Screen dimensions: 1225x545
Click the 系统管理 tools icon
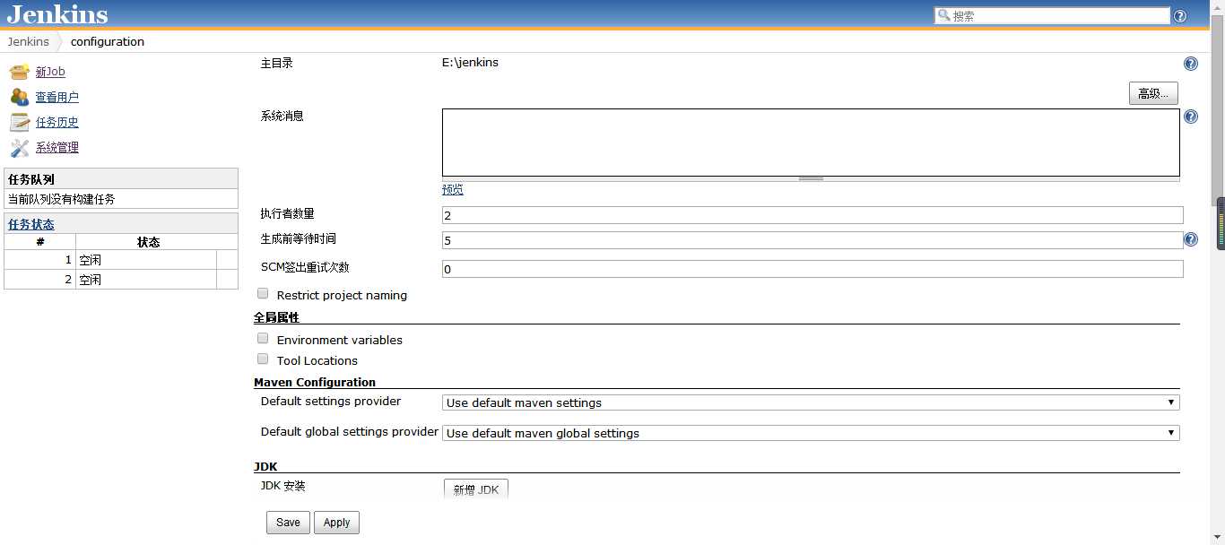click(x=20, y=147)
